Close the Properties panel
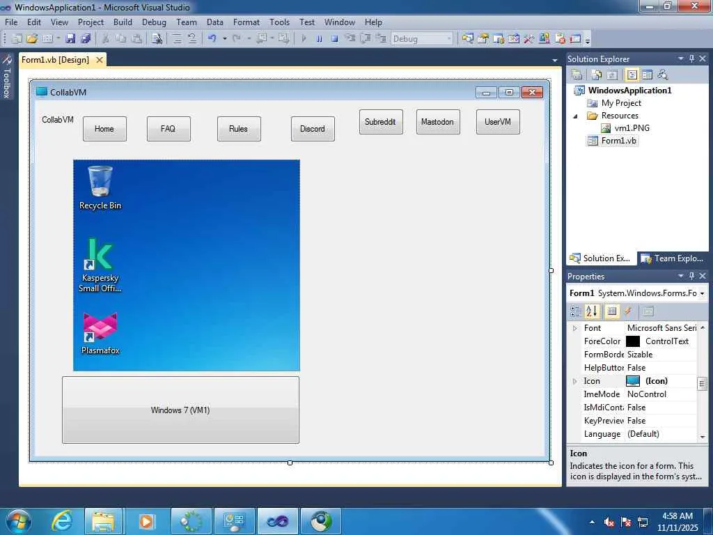The height and width of the screenshot is (535, 713). pos(703,276)
